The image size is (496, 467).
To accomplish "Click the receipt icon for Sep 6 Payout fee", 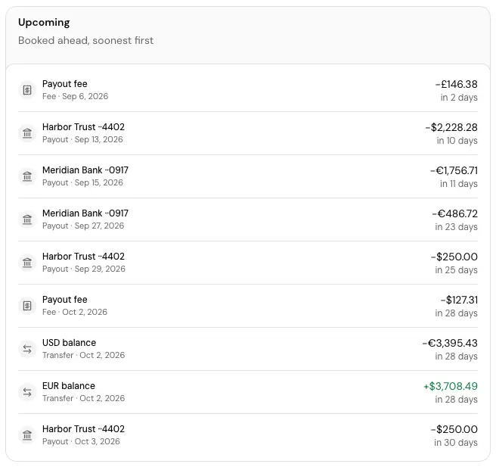I will 27,90.
